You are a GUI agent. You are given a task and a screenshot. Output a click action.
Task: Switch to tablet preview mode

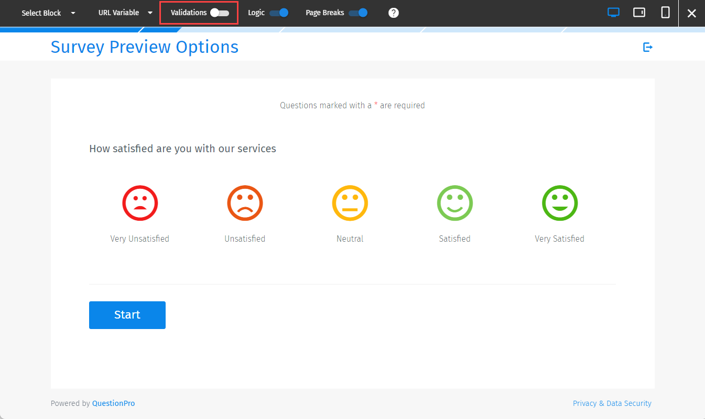pos(639,12)
